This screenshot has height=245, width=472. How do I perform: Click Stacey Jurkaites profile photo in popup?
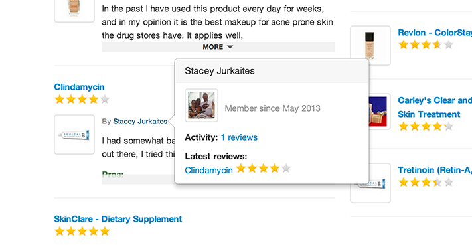201,106
